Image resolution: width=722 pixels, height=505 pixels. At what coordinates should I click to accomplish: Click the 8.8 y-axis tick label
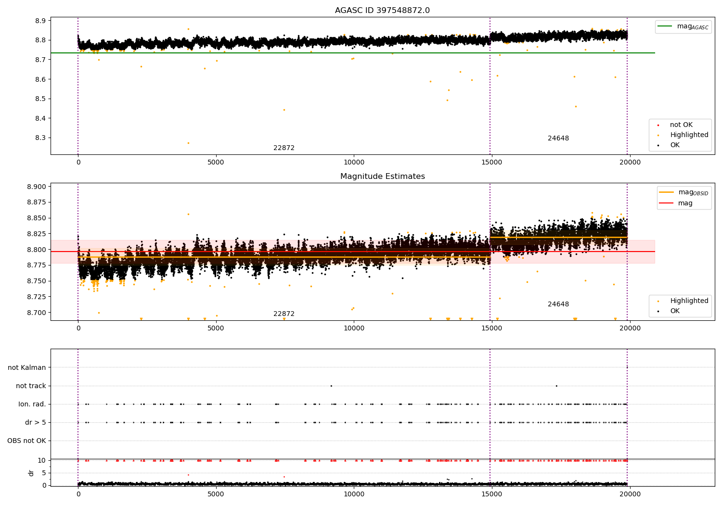[x=40, y=40]
